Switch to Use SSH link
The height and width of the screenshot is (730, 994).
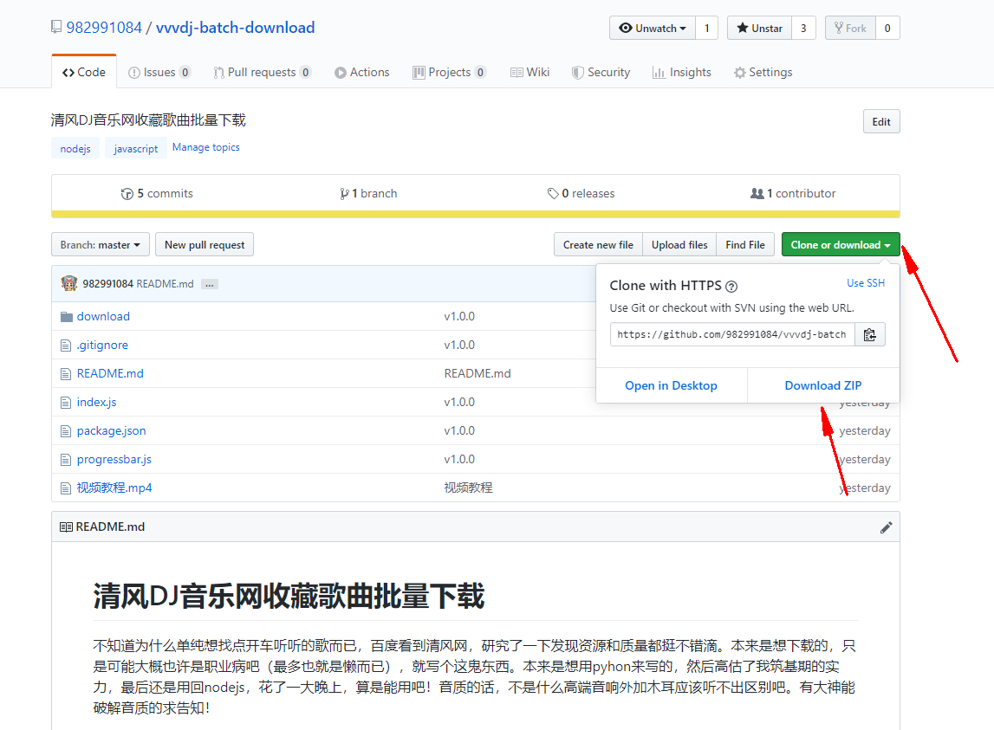(866, 283)
